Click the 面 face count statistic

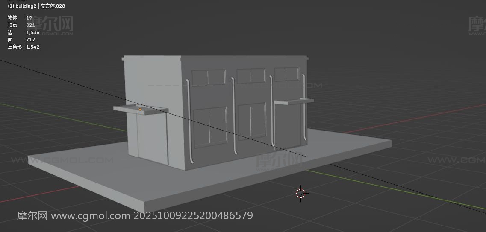click(x=21, y=40)
